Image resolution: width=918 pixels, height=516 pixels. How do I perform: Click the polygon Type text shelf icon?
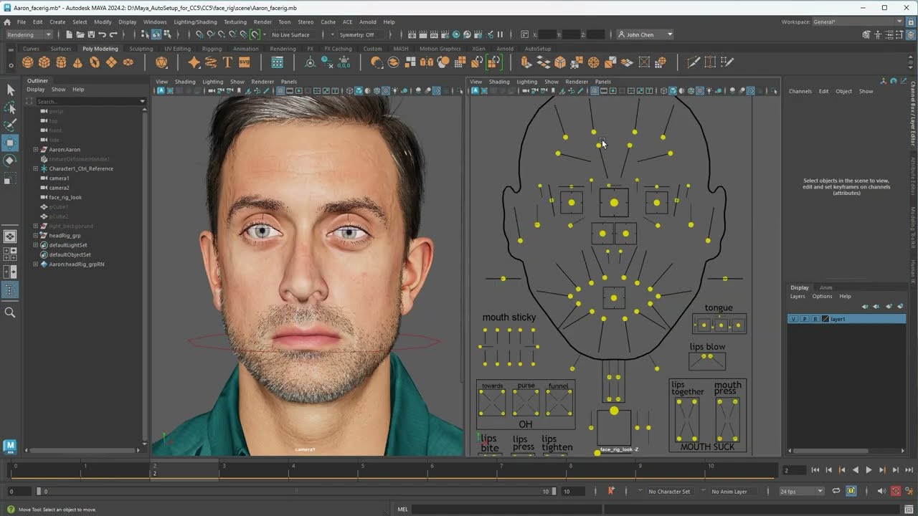(227, 62)
